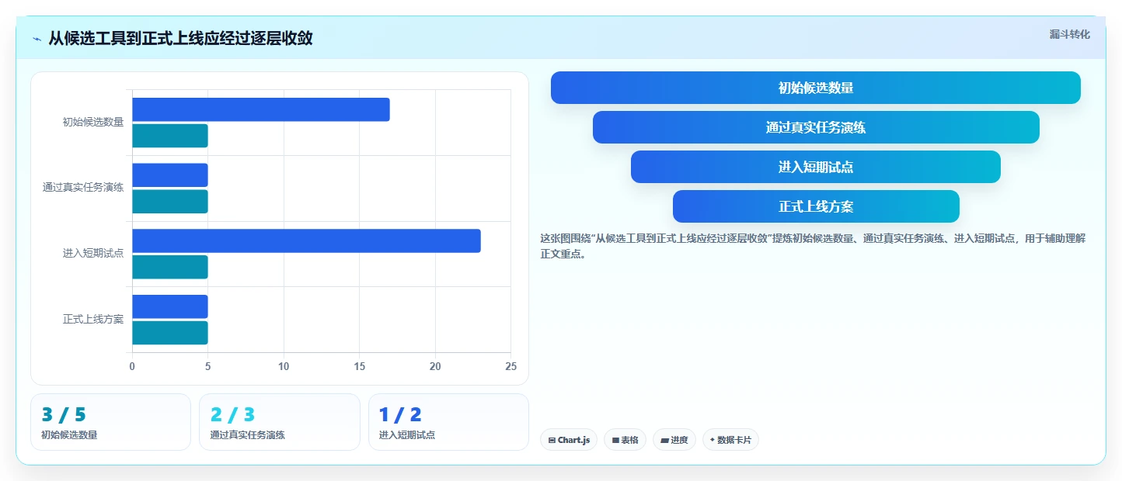
Task: Click the 数据卡片 tag chip
Action: (x=730, y=440)
